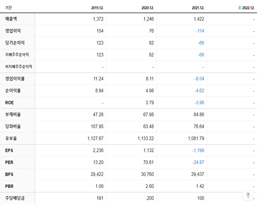Click the PBR row label
This screenshot has width=257, height=204.
point(9,186)
